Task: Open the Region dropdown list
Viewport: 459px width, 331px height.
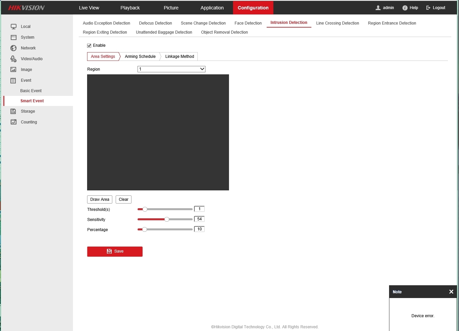Action: (171, 69)
